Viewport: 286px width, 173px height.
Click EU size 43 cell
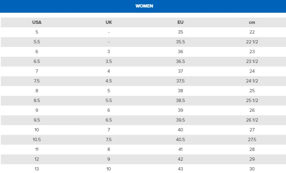180,169
